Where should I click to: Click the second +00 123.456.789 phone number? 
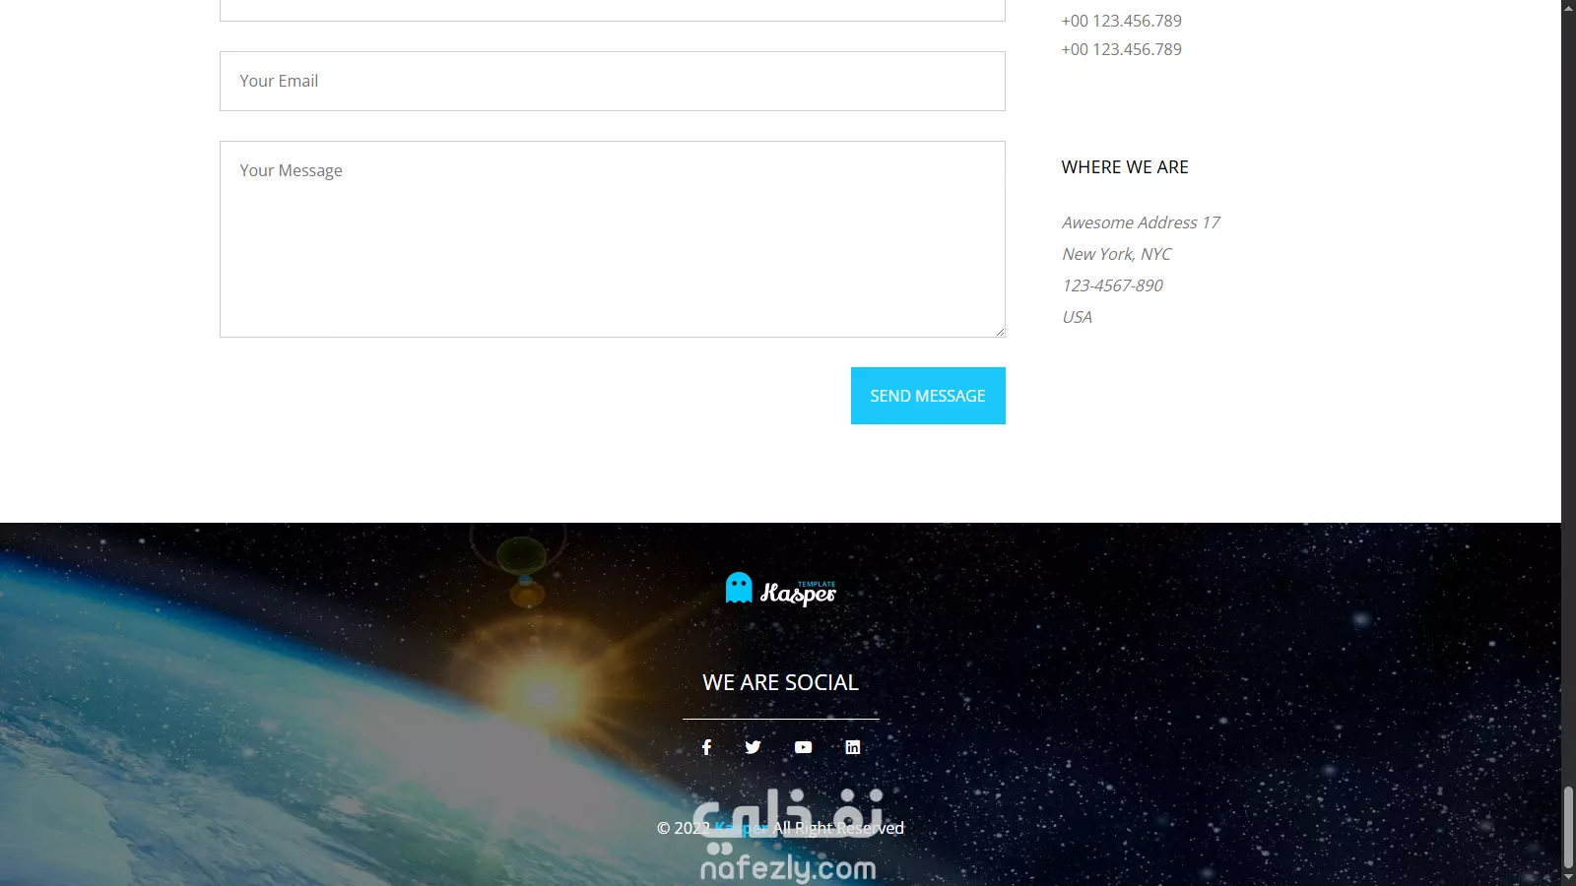1122,49
